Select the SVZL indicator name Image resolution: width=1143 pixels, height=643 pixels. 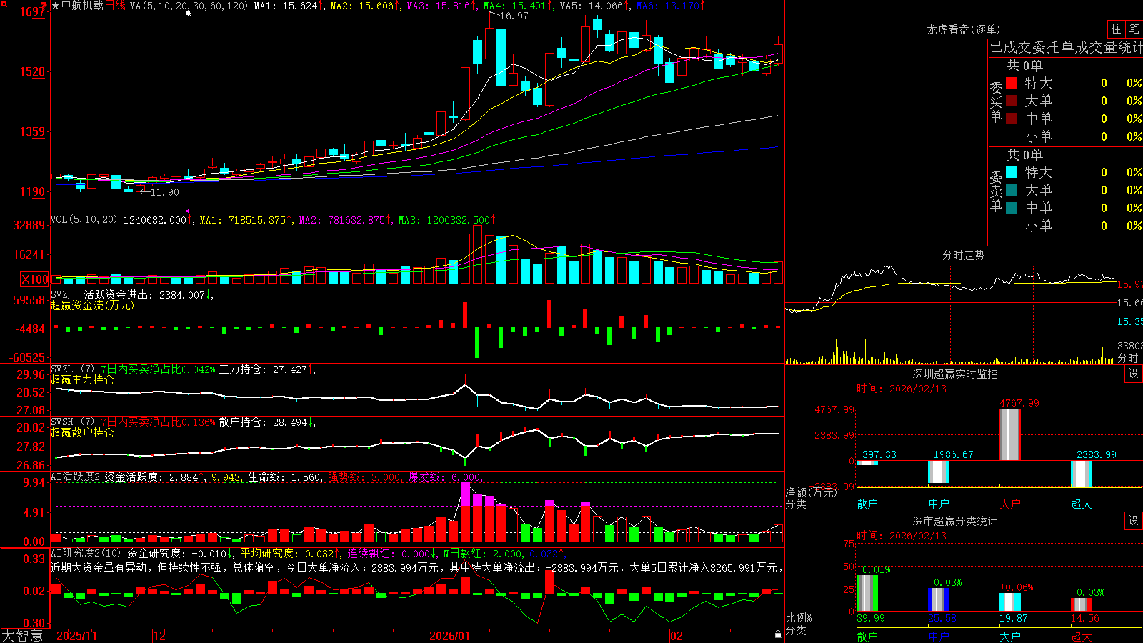[62, 369]
